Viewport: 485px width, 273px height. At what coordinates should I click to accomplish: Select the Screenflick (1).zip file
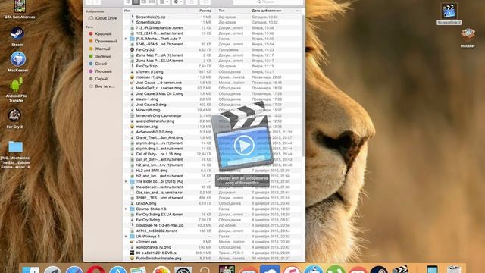tap(212, 17)
